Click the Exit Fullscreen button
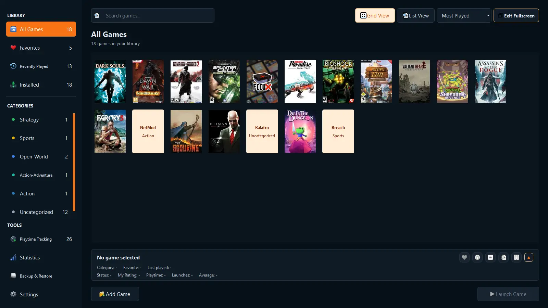This screenshot has height=308, width=548. point(516,15)
